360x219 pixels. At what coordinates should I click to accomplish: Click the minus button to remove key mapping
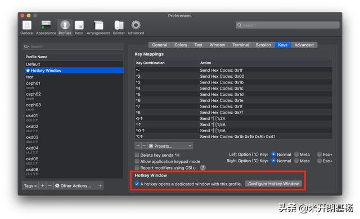pyautogui.click(x=144, y=146)
